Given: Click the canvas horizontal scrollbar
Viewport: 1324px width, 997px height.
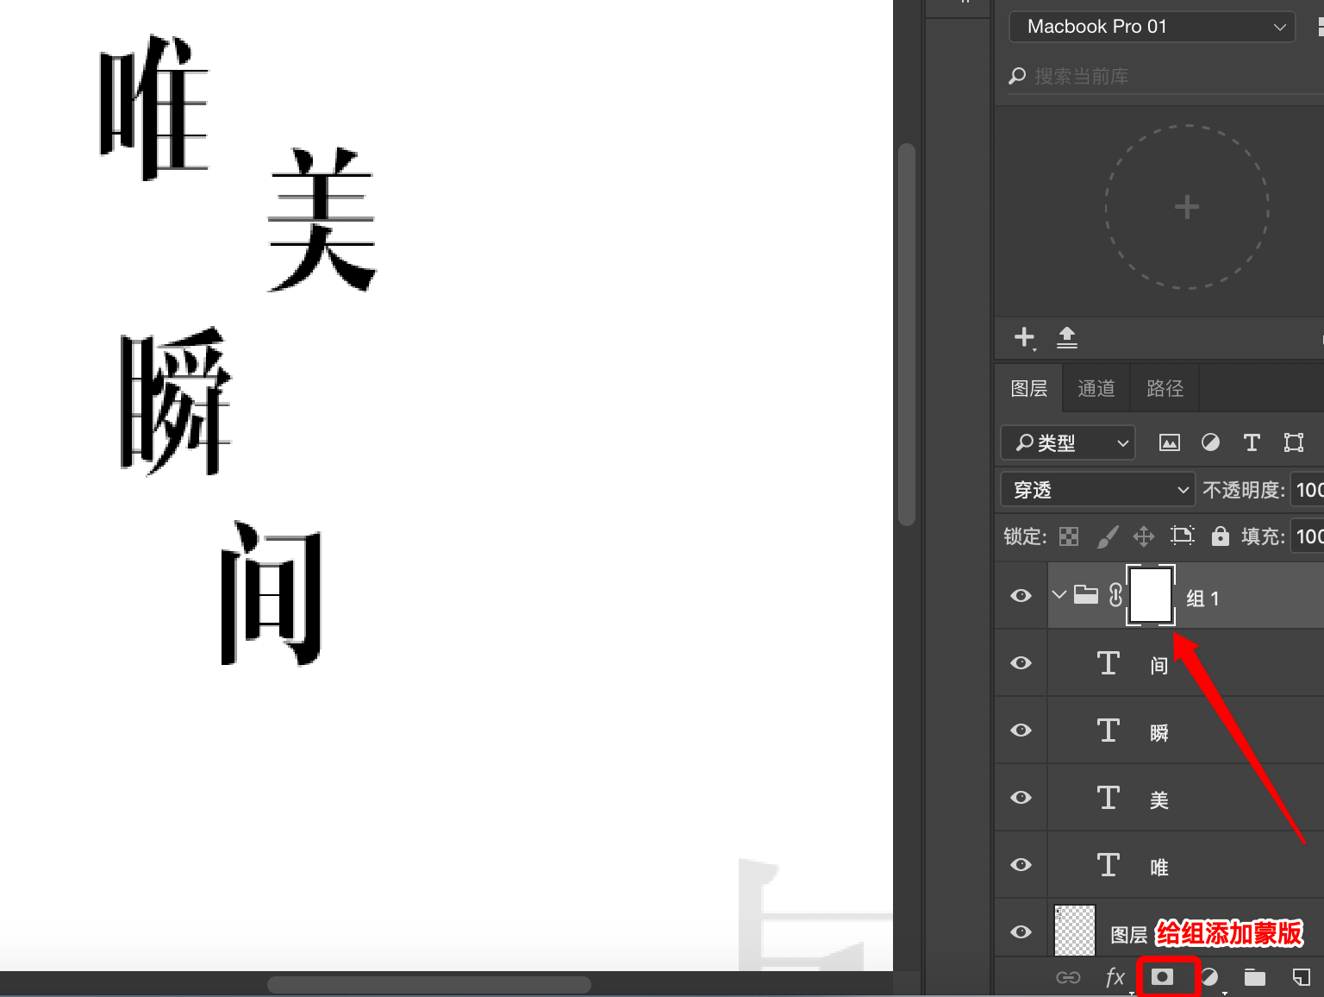Looking at the screenshot, I should (429, 984).
